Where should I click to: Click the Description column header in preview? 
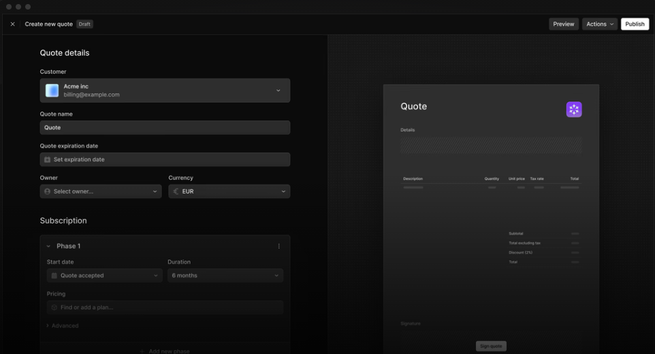[413, 178]
